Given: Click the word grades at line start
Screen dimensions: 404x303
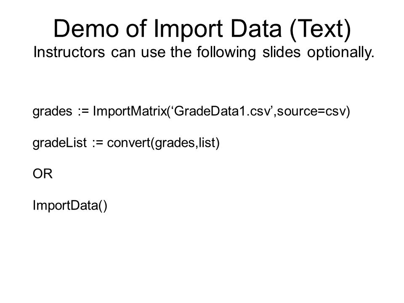Looking at the screenshot, I should [52, 112].
